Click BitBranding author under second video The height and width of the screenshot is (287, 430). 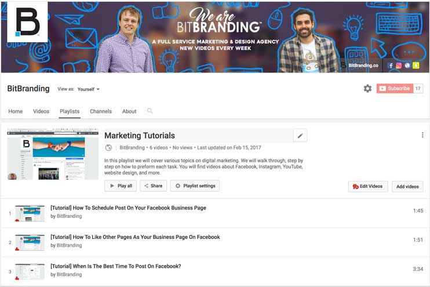[69, 245]
